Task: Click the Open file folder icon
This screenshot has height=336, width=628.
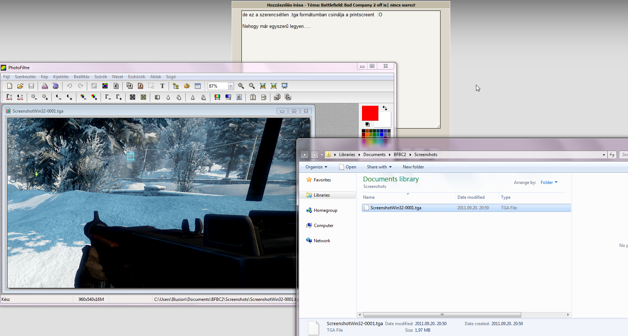Action: (x=20, y=86)
